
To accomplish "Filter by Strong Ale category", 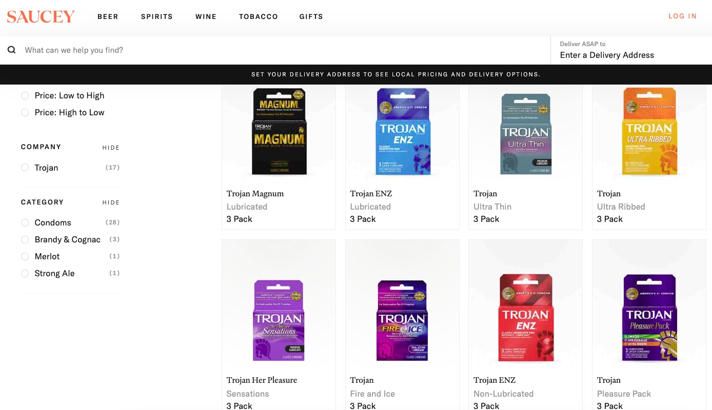I will (x=48, y=273).
